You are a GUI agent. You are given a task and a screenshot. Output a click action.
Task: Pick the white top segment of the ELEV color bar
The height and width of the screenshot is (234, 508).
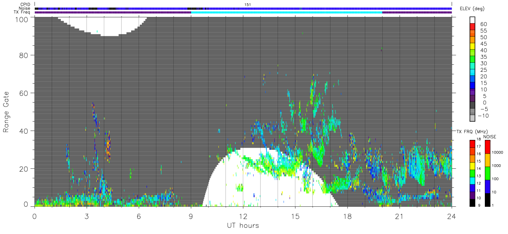click(x=472, y=20)
